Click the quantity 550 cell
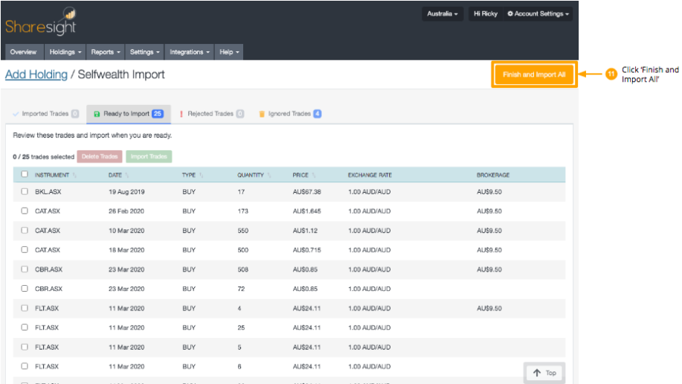Screen dimensions: 682x384 click(x=242, y=230)
